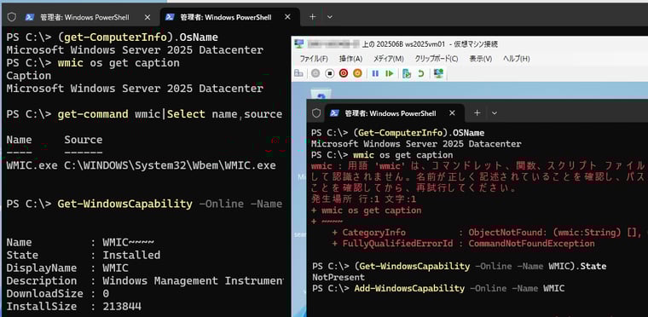Image resolution: width=648 pixels, height=317 pixels.
Task: Open the ヘルプ(H) menu
Action: pos(516,59)
